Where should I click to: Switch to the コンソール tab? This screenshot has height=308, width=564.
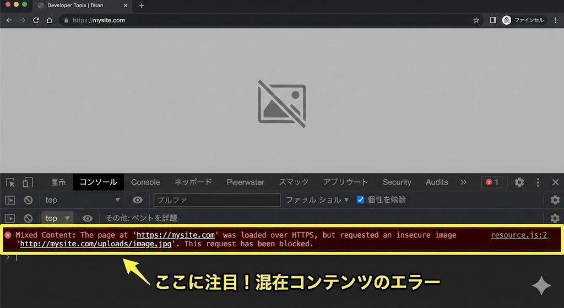pyautogui.click(x=98, y=182)
